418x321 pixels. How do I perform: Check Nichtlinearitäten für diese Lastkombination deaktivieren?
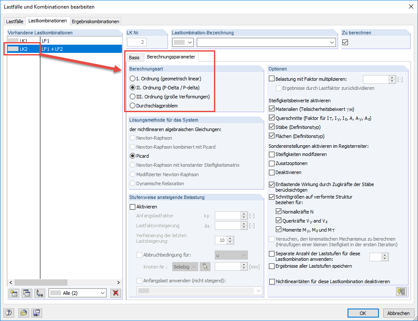tap(272, 281)
